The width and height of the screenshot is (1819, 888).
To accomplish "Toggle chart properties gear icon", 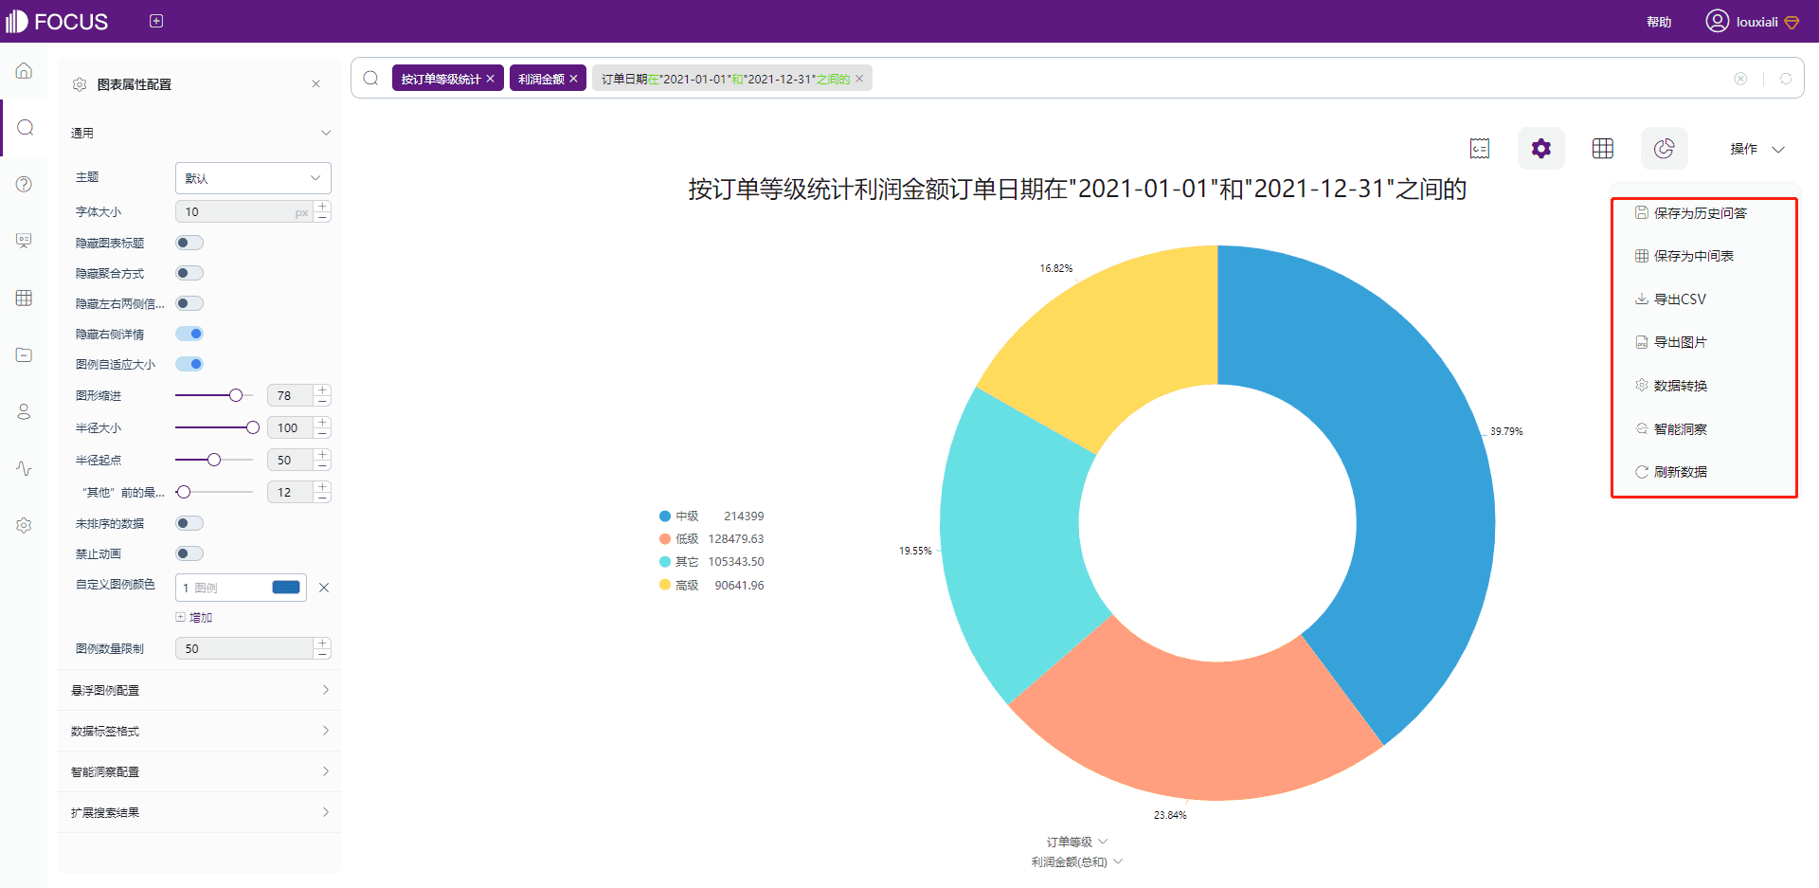I will [x=1541, y=149].
